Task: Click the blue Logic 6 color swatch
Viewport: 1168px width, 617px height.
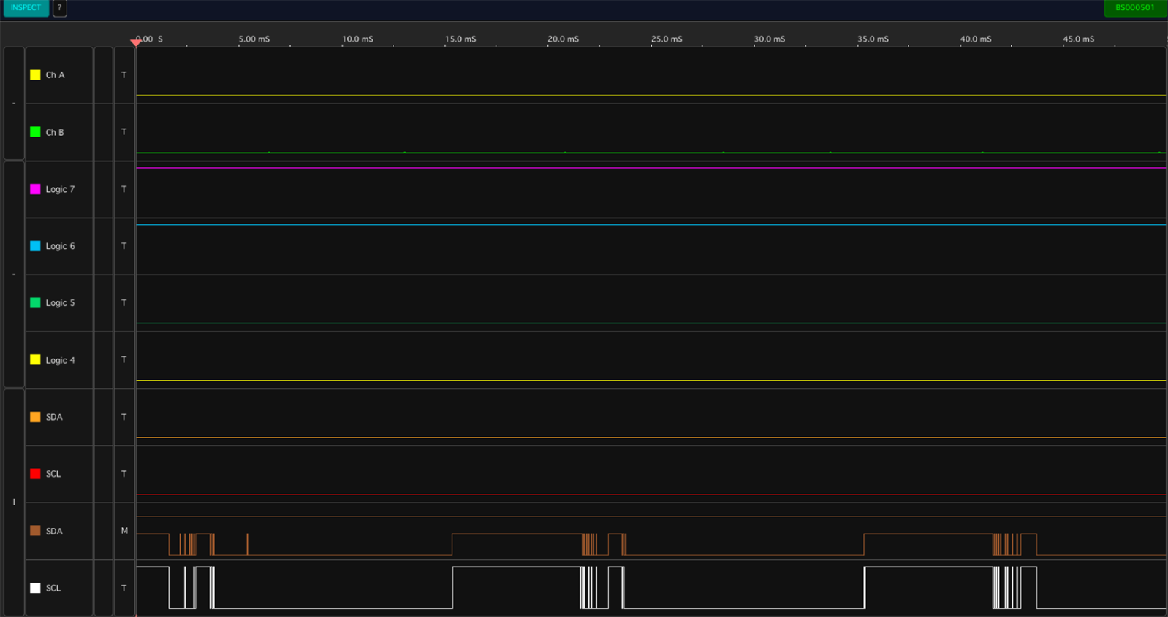Action: pyautogui.click(x=35, y=246)
